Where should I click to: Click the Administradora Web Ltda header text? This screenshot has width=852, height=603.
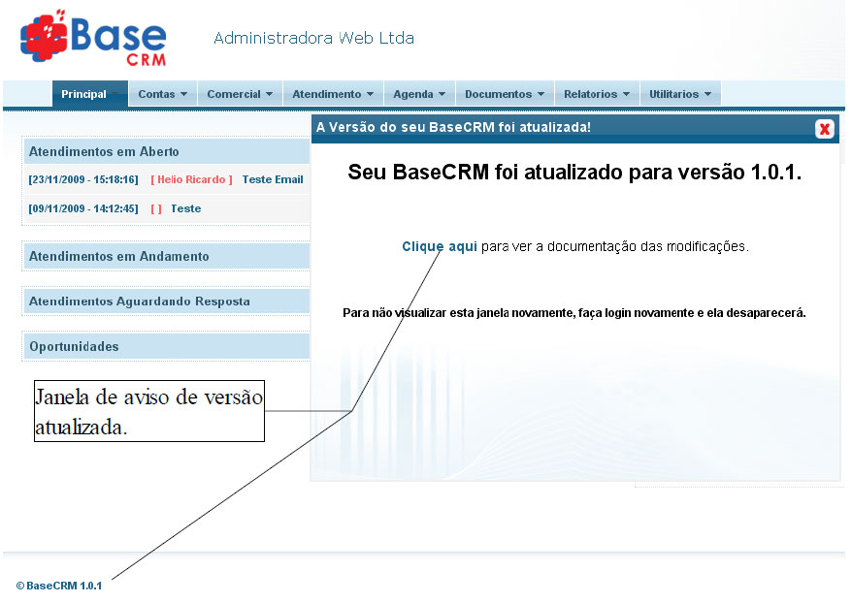(x=313, y=38)
